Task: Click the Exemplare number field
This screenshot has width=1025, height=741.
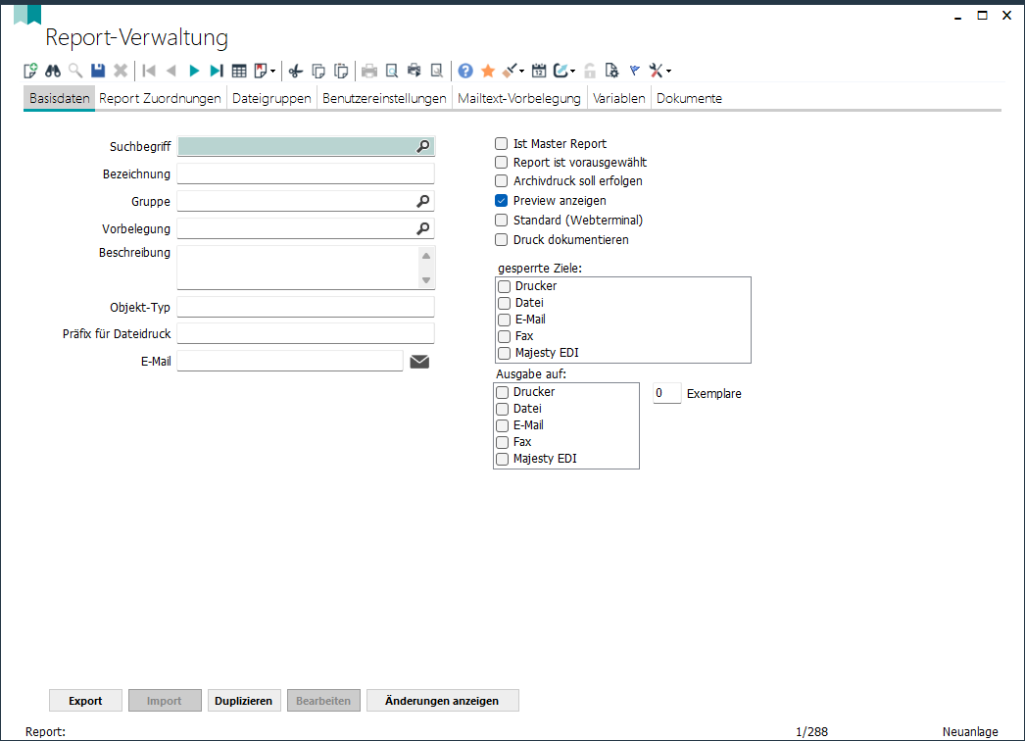Action: coord(666,393)
